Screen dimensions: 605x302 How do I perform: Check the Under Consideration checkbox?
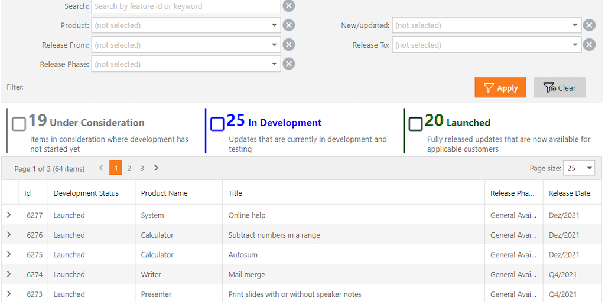[19, 123]
